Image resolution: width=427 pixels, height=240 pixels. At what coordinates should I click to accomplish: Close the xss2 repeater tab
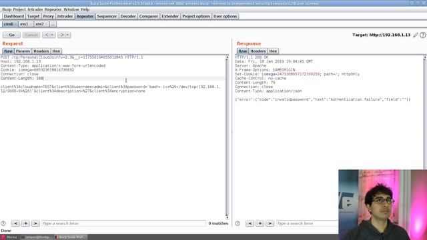point(46,24)
